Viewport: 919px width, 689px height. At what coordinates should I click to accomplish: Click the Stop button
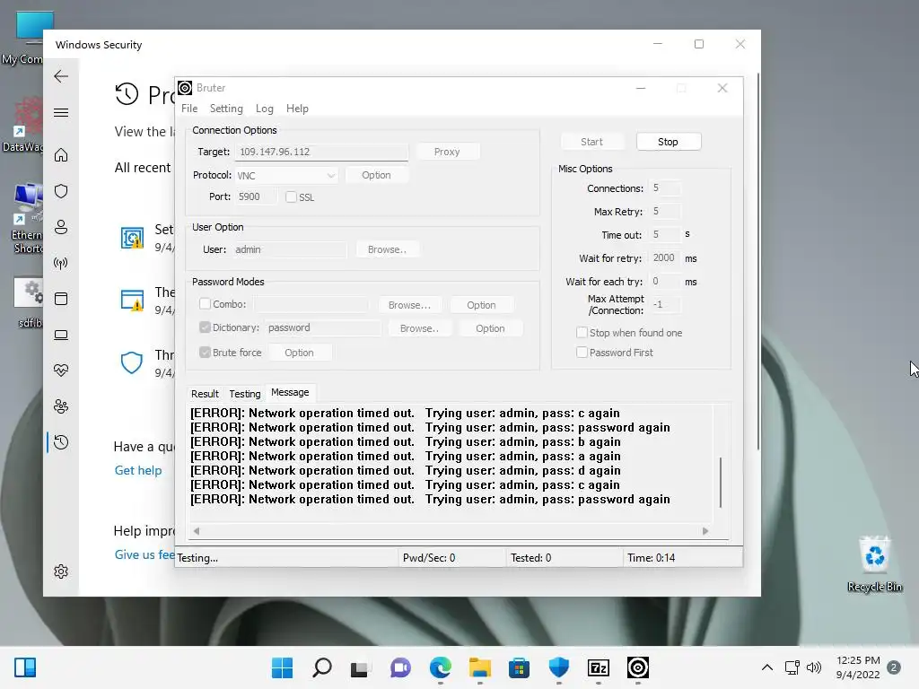click(x=668, y=142)
